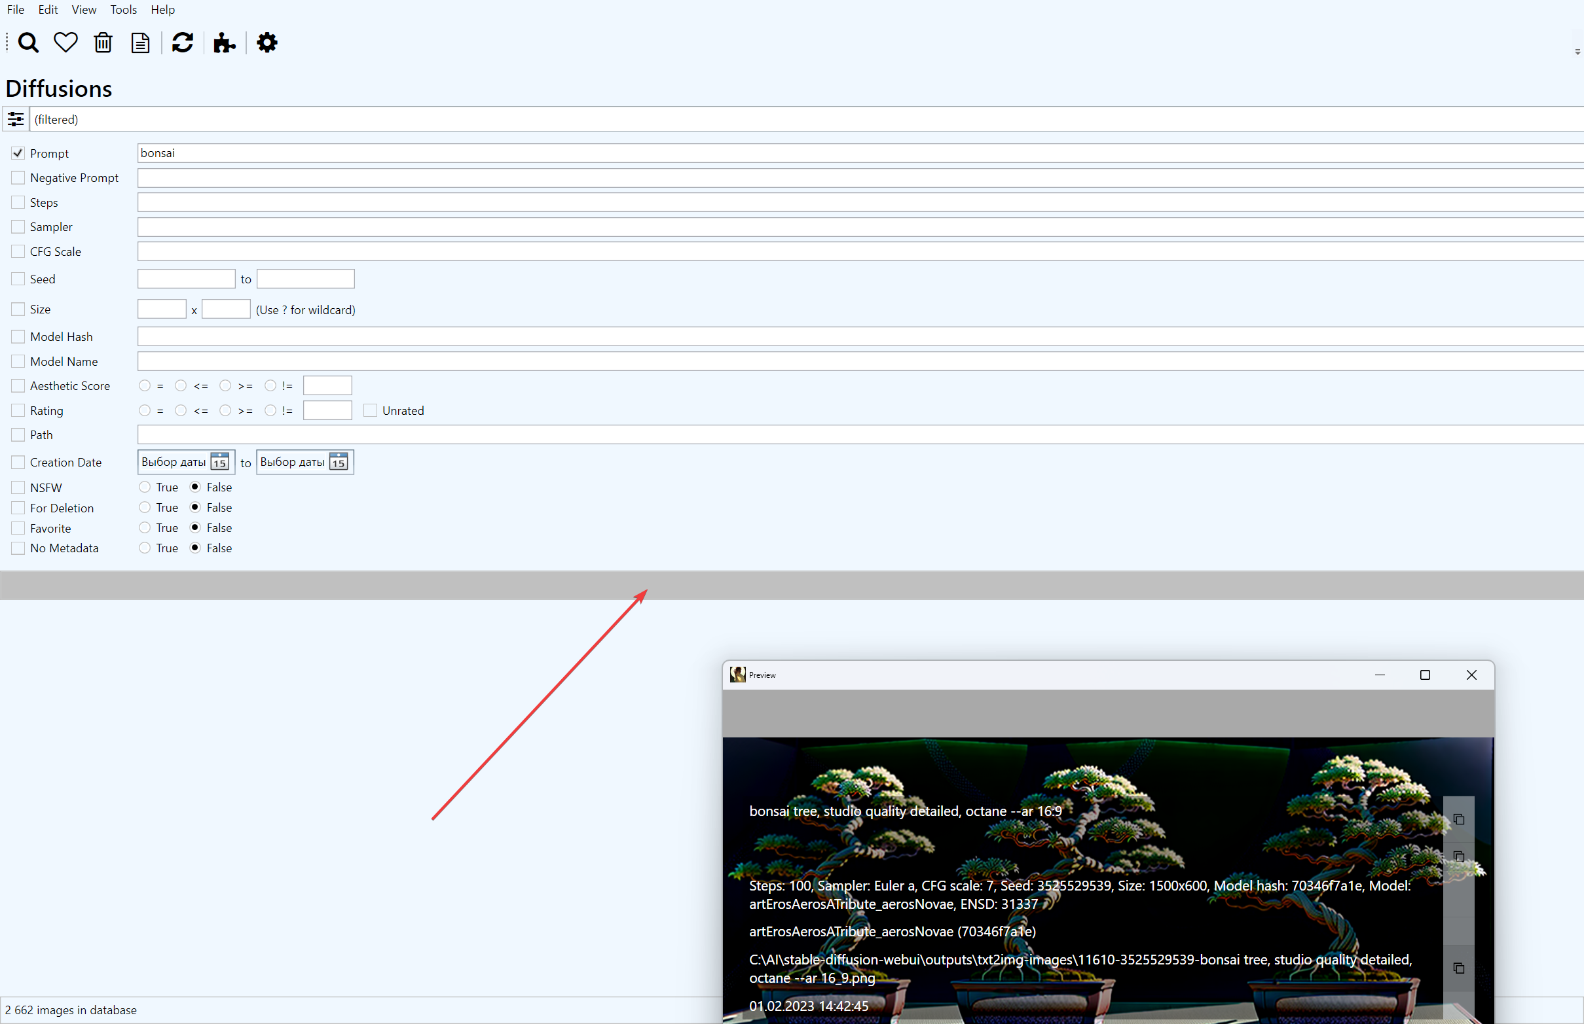Open settings via the gear icon
This screenshot has height=1024, width=1584.
(x=266, y=42)
